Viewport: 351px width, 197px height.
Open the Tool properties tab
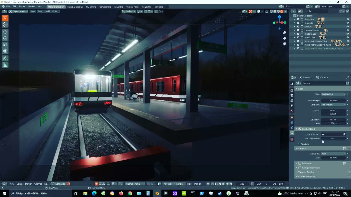click(292, 84)
